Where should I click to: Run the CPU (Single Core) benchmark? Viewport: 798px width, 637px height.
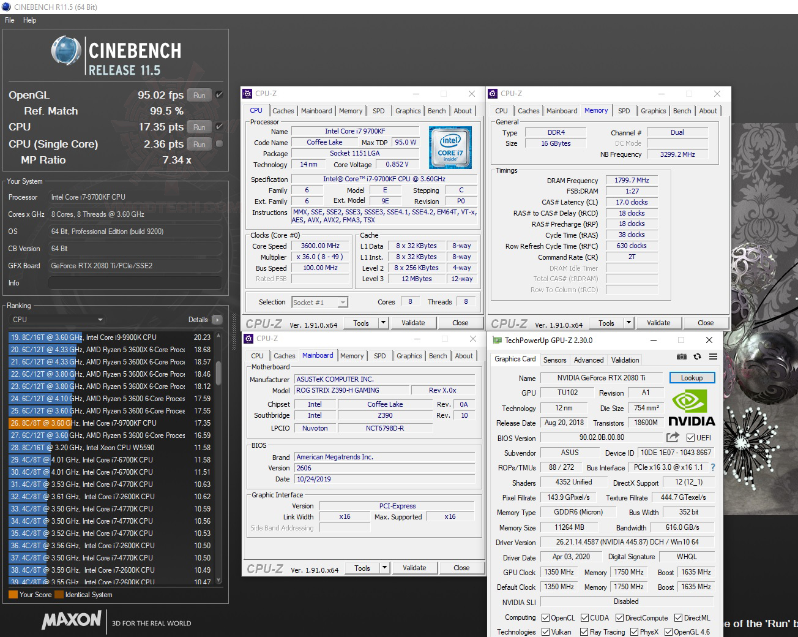coord(199,144)
